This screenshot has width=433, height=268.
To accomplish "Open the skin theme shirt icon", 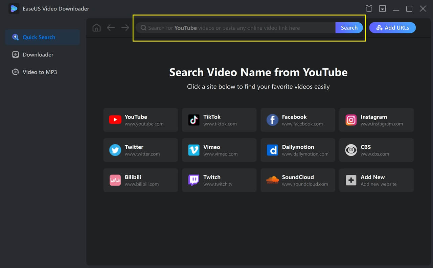I will point(369,9).
